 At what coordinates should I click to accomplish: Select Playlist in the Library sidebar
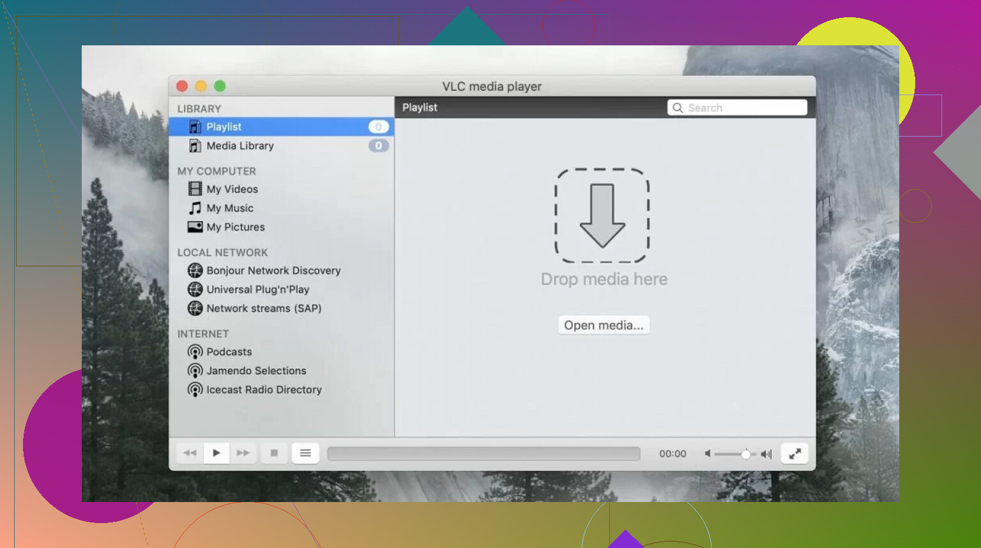[x=282, y=126]
